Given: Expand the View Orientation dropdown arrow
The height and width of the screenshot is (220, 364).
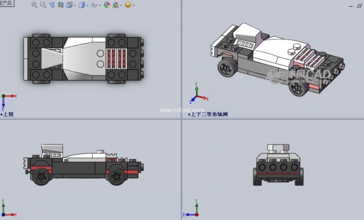Looking at the screenshot, I should point(75,6).
